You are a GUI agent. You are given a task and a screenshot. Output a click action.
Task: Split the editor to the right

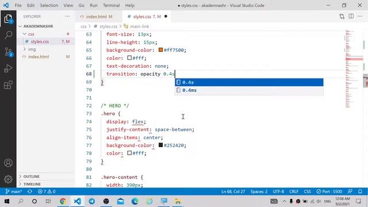[x=351, y=16]
